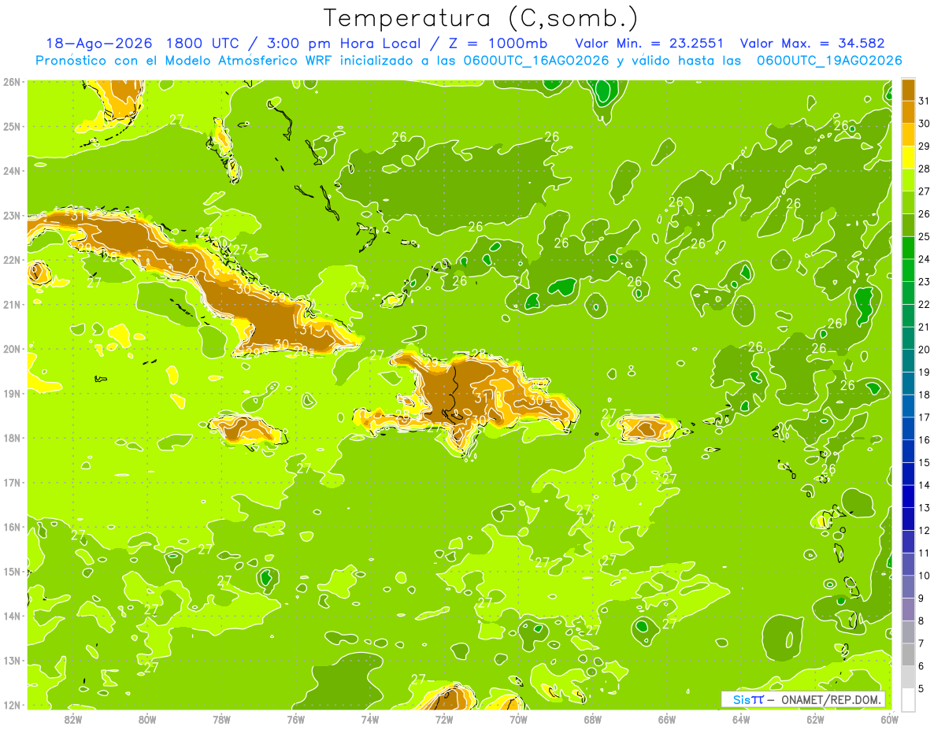
Task: Click the 'Valor Max. = 34.582' readout
Action: pos(812,43)
